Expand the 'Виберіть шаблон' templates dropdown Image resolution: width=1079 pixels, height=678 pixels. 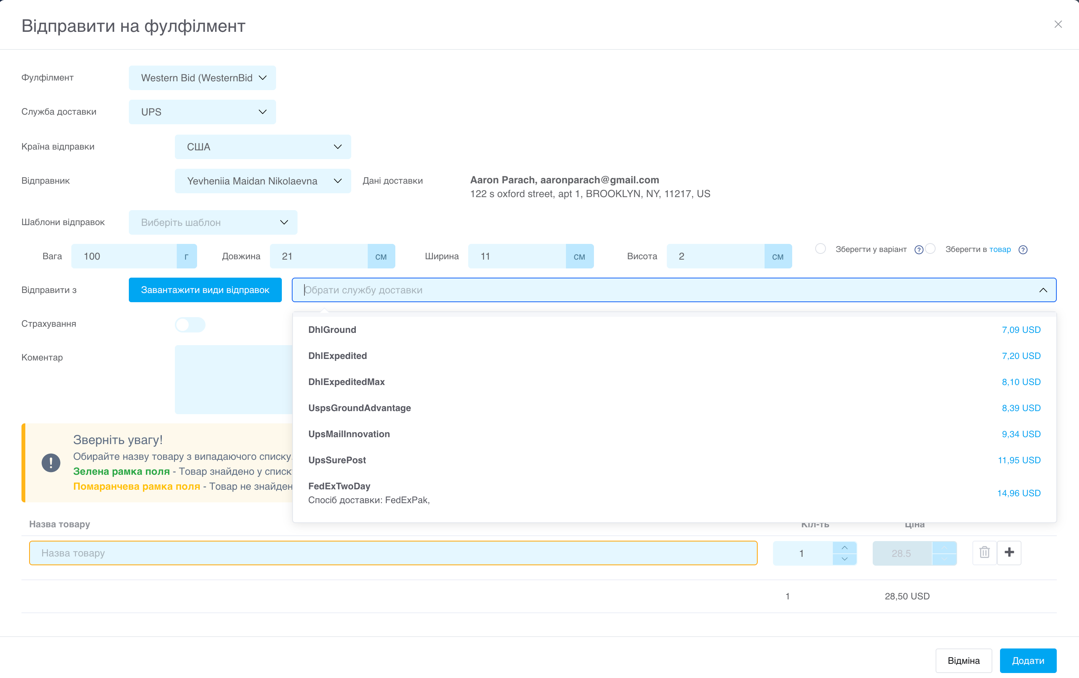coord(213,222)
